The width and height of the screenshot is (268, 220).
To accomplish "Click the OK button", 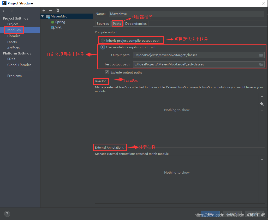I will coord(210,214).
